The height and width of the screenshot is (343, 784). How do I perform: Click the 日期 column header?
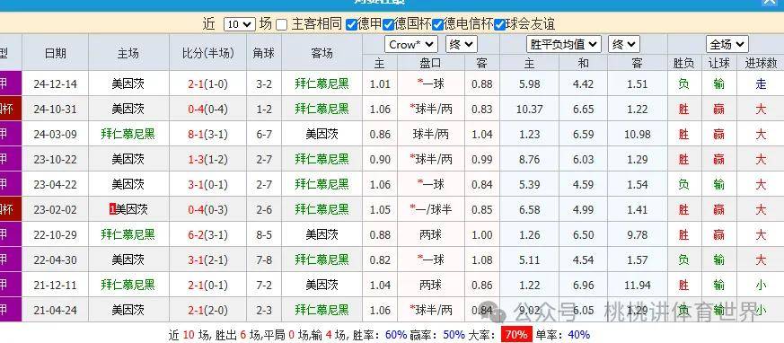coord(55,54)
